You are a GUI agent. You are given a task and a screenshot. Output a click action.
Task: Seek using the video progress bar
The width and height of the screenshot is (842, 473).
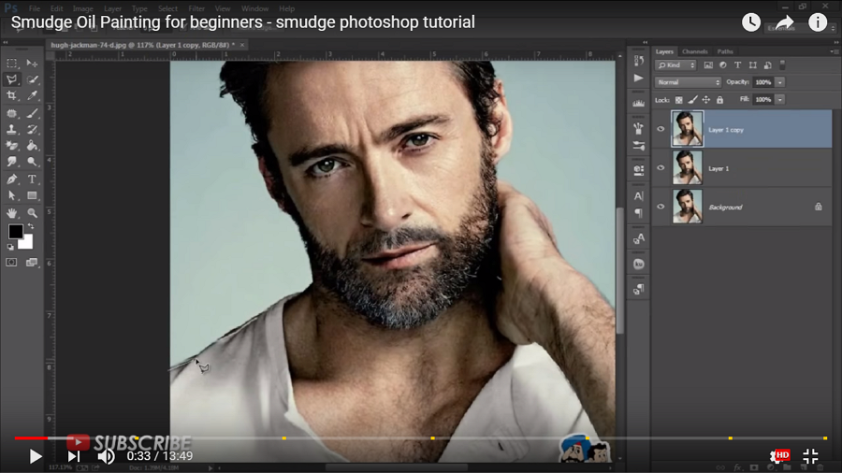420,438
